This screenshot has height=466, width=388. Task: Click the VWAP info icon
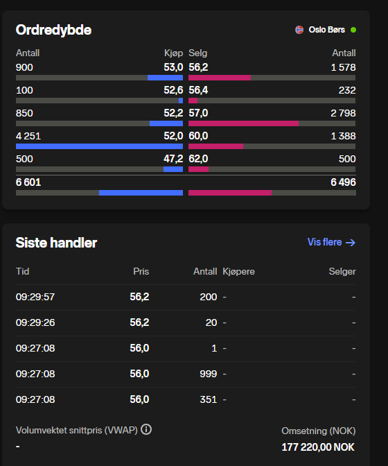click(146, 429)
